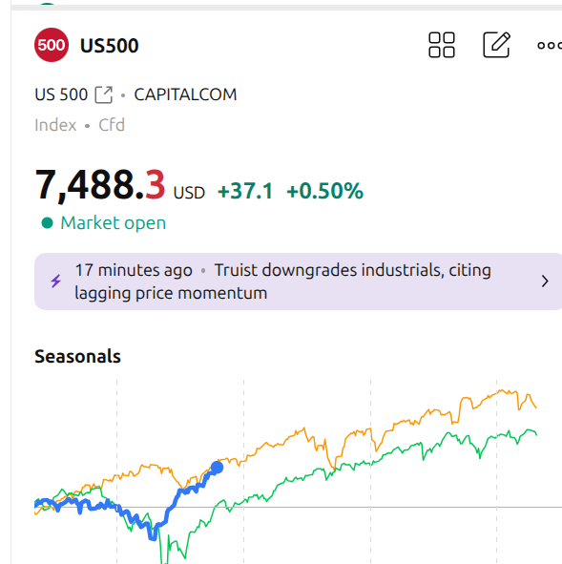Click the USD currency label
Screen dimensions: 562x564
pos(189,193)
